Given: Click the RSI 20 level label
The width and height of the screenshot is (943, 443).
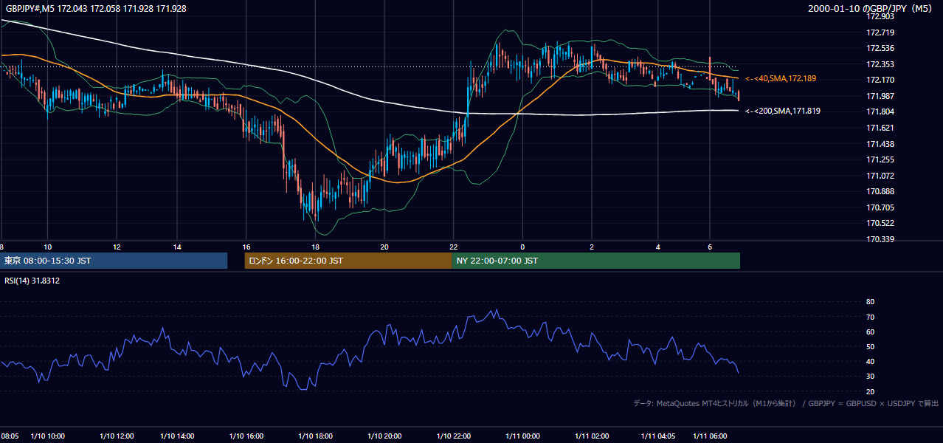Looking at the screenshot, I should tap(870, 391).
